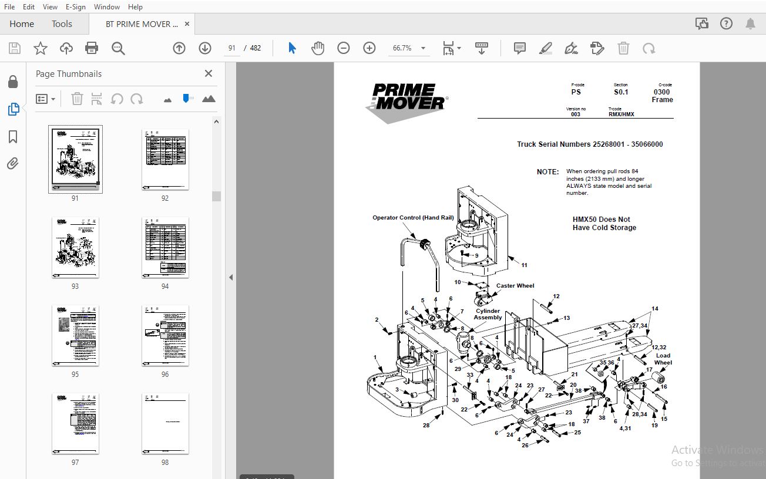Open Help question mark icon
The image size is (766, 479).
[x=726, y=23]
